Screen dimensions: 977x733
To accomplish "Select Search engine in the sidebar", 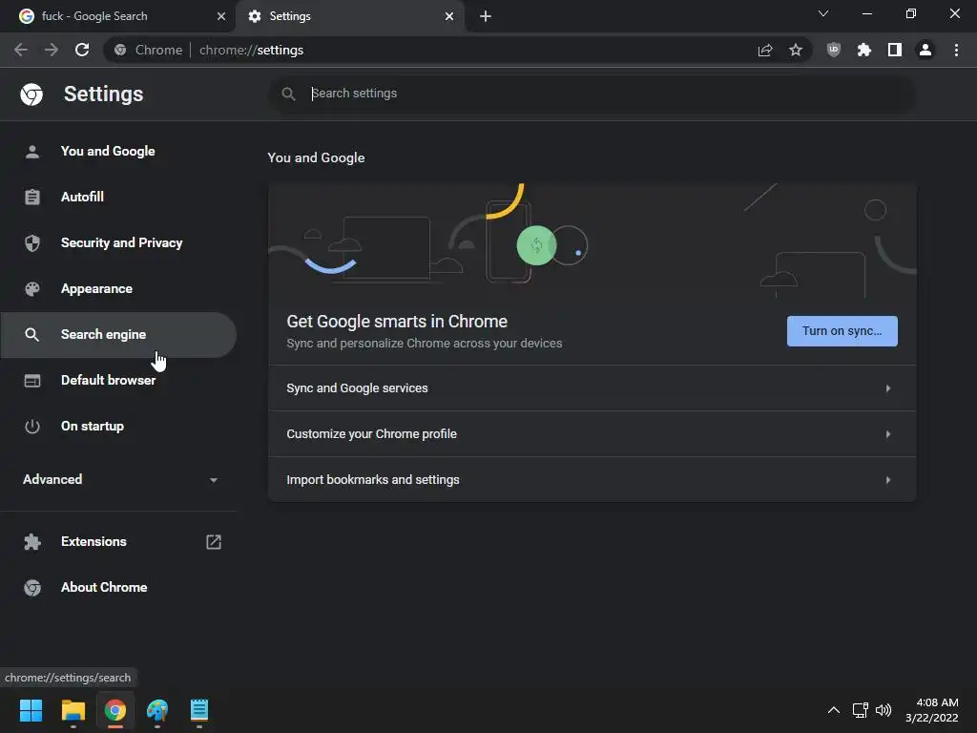I will pyautogui.click(x=118, y=335).
